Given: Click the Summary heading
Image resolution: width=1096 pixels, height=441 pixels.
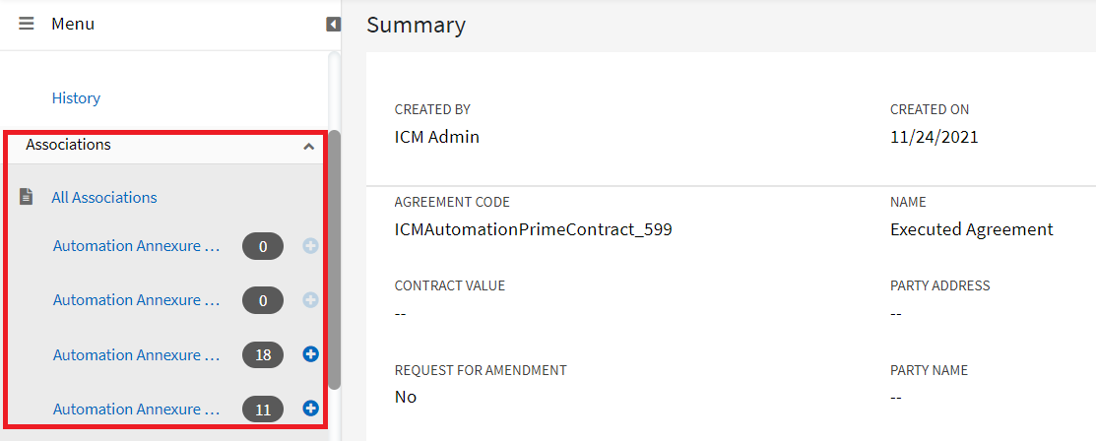Looking at the screenshot, I should pos(416,25).
